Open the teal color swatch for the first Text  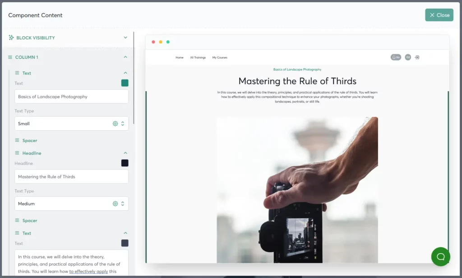[125, 83]
